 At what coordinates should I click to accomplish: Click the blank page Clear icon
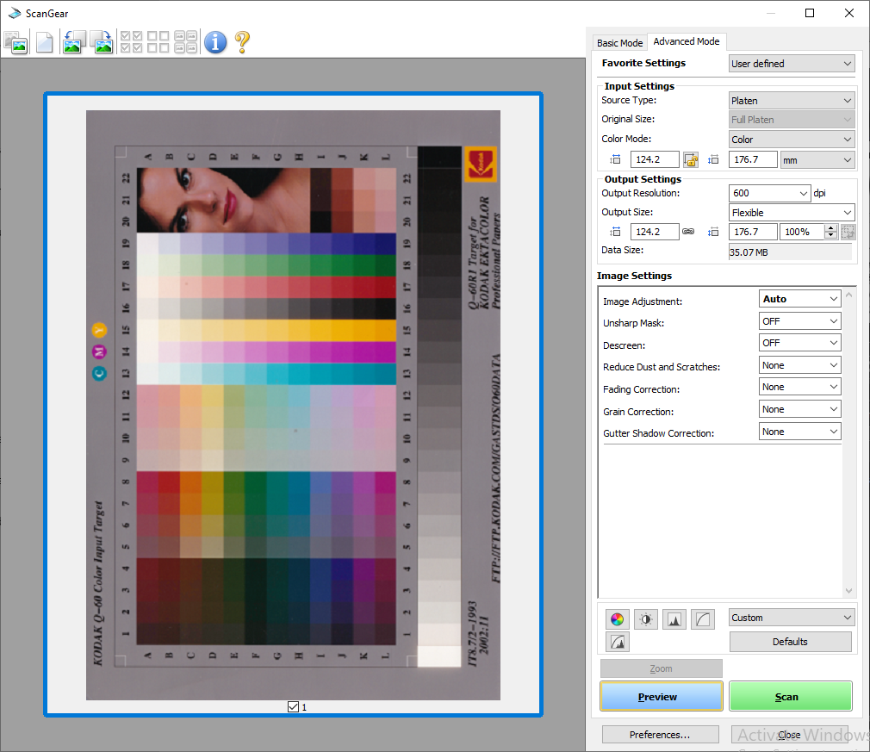pyautogui.click(x=45, y=42)
